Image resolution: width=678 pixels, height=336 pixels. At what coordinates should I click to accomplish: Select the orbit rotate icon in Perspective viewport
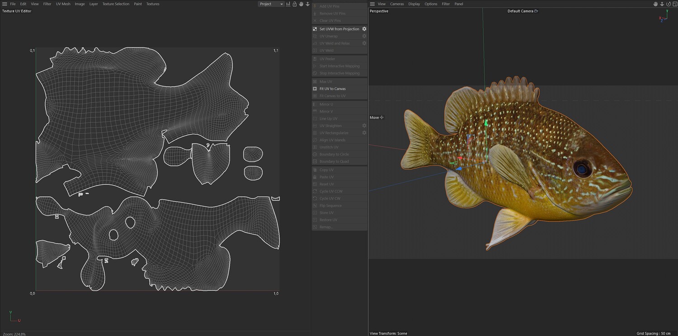669,4
